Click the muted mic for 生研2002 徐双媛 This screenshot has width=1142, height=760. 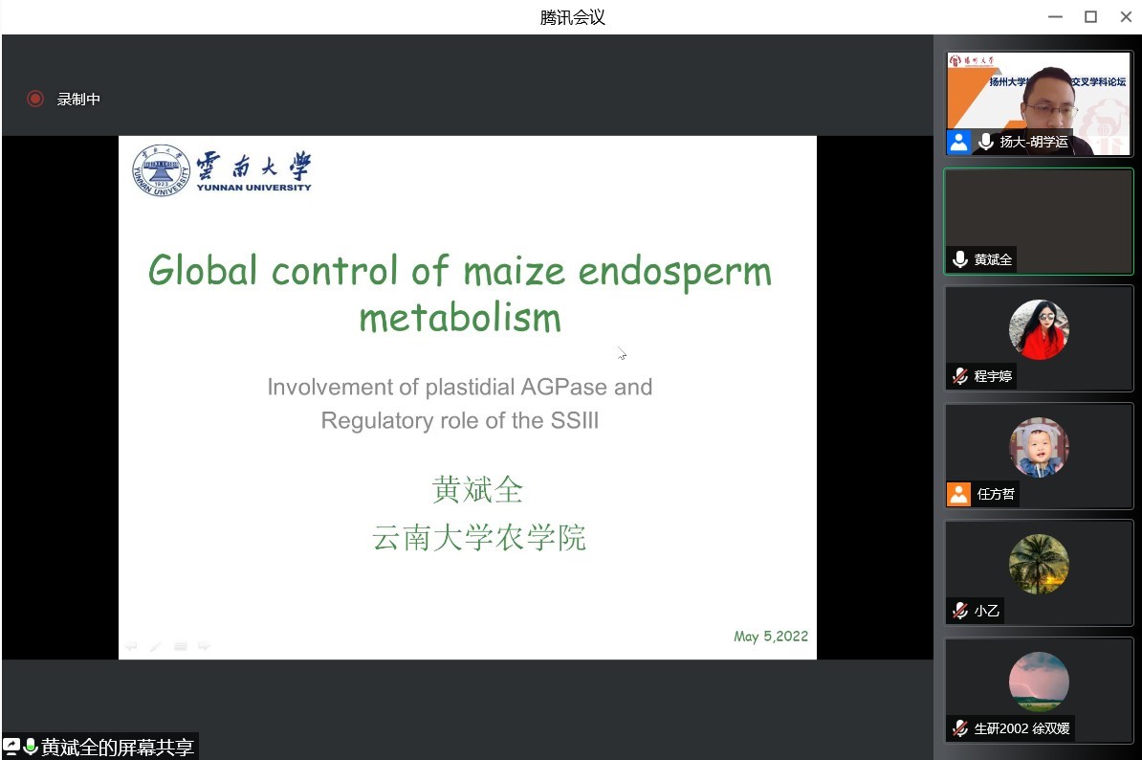(x=959, y=728)
